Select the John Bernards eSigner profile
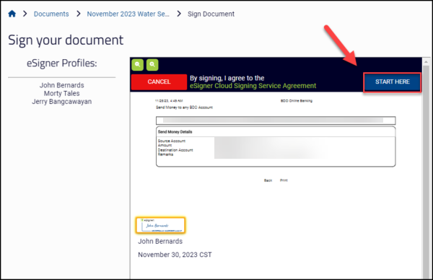The width and height of the screenshot is (433, 280). point(61,85)
